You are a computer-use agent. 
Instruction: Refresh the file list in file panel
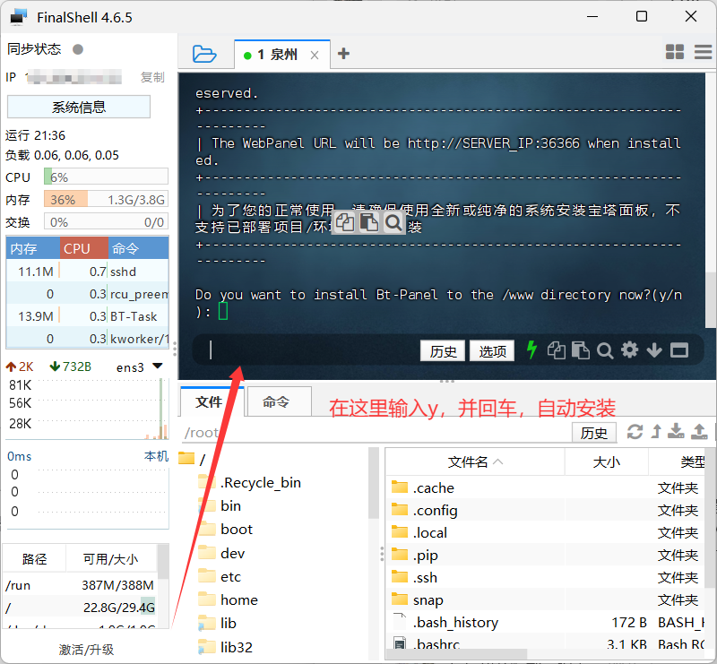635,432
